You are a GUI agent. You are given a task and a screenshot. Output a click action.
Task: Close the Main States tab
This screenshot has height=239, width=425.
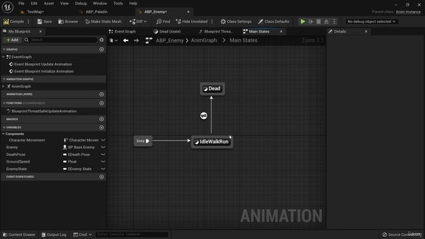[x=281, y=31]
